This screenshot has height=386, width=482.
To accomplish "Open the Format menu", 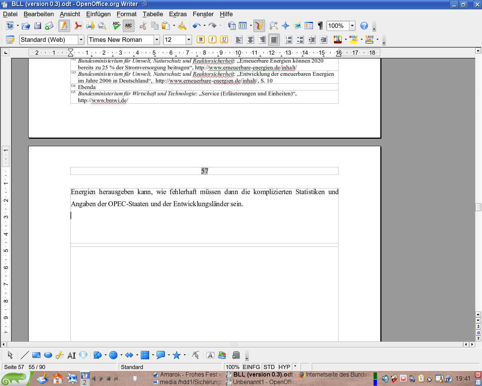I will (x=126, y=14).
